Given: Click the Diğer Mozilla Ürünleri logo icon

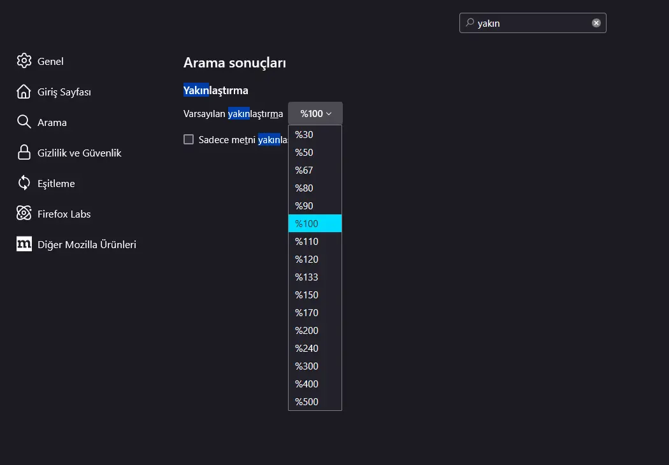Looking at the screenshot, I should 24,244.
